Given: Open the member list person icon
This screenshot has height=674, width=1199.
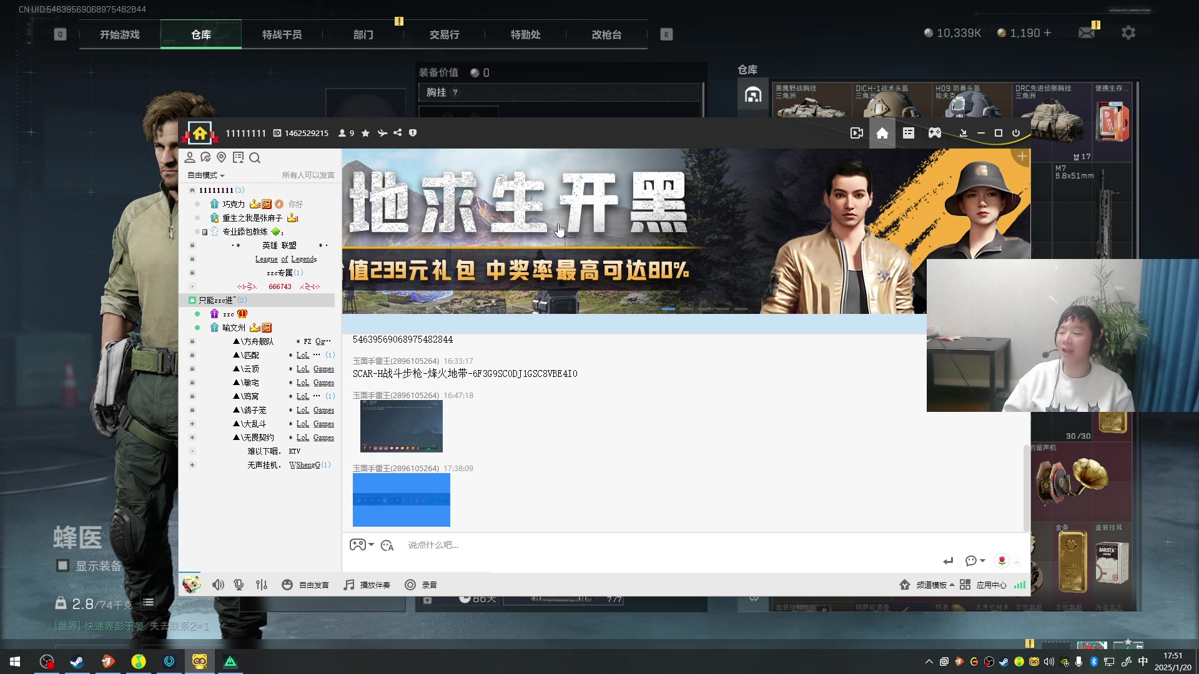Looking at the screenshot, I should tap(190, 157).
